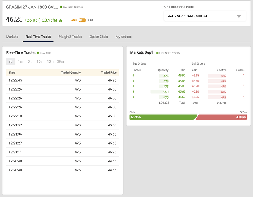
Task: Click total sell quantity 80,750
Action: tap(221, 103)
